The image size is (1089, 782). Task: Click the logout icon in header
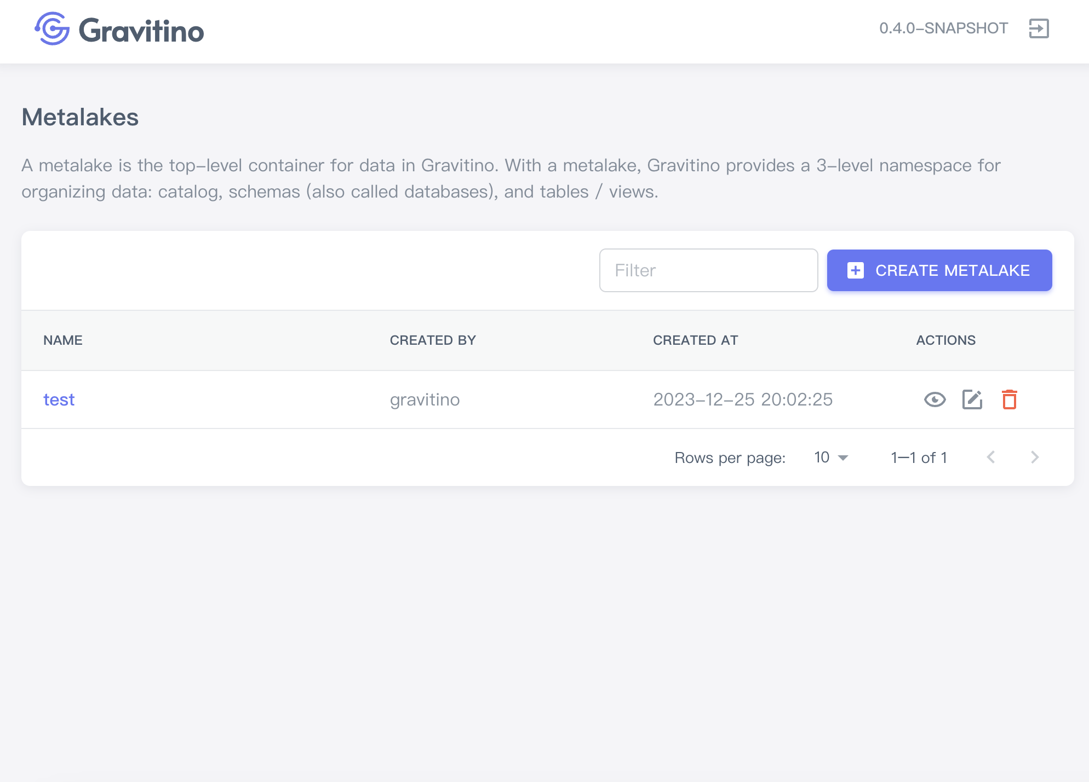[x=1039, y=28]
